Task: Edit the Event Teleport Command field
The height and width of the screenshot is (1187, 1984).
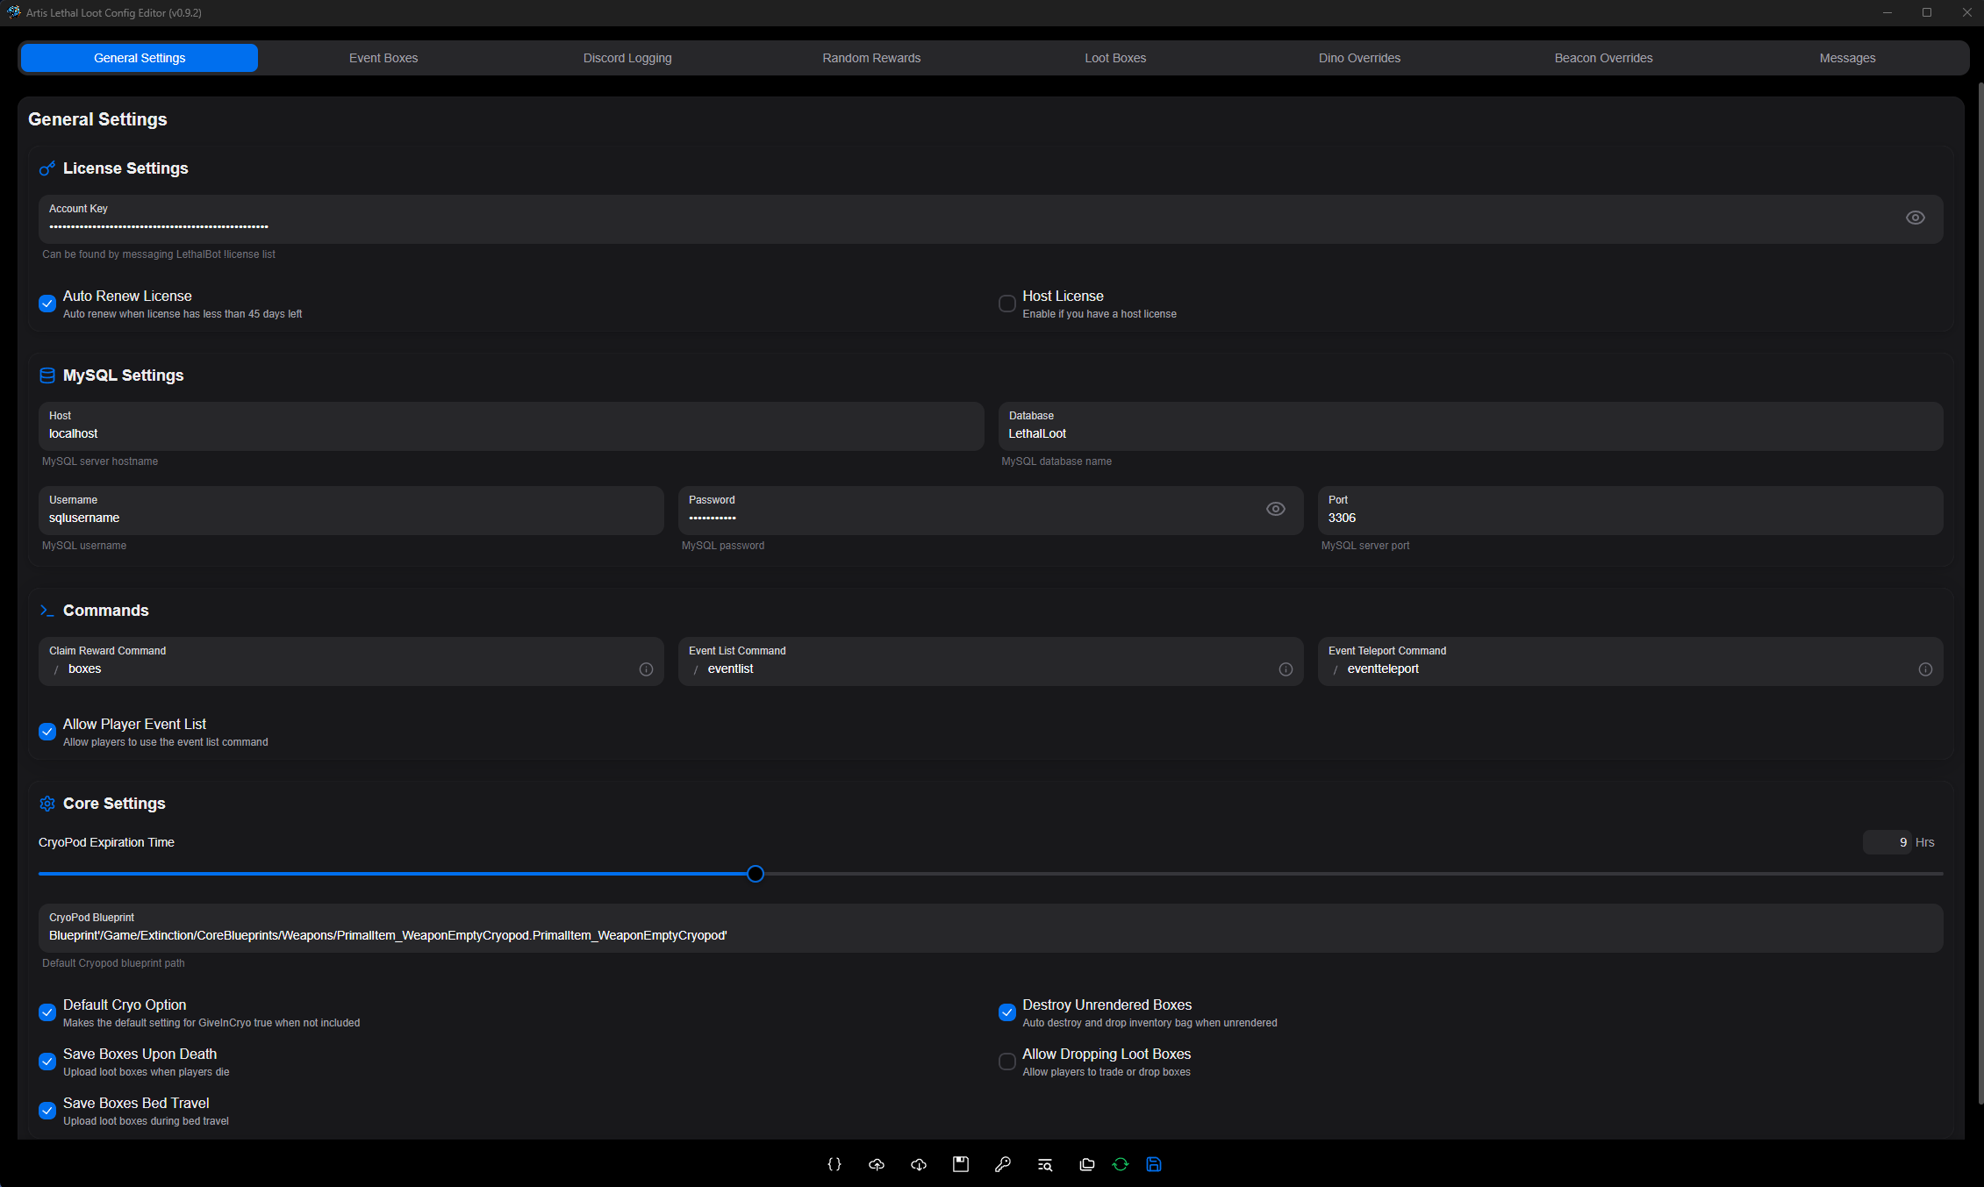Action: point(1630,661)
